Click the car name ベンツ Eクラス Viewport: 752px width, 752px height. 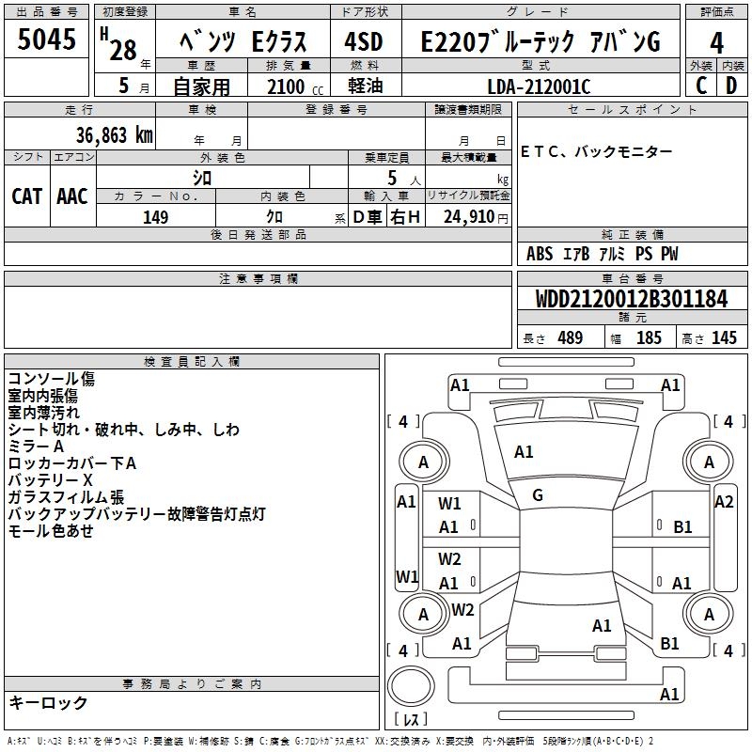point(243,40)
